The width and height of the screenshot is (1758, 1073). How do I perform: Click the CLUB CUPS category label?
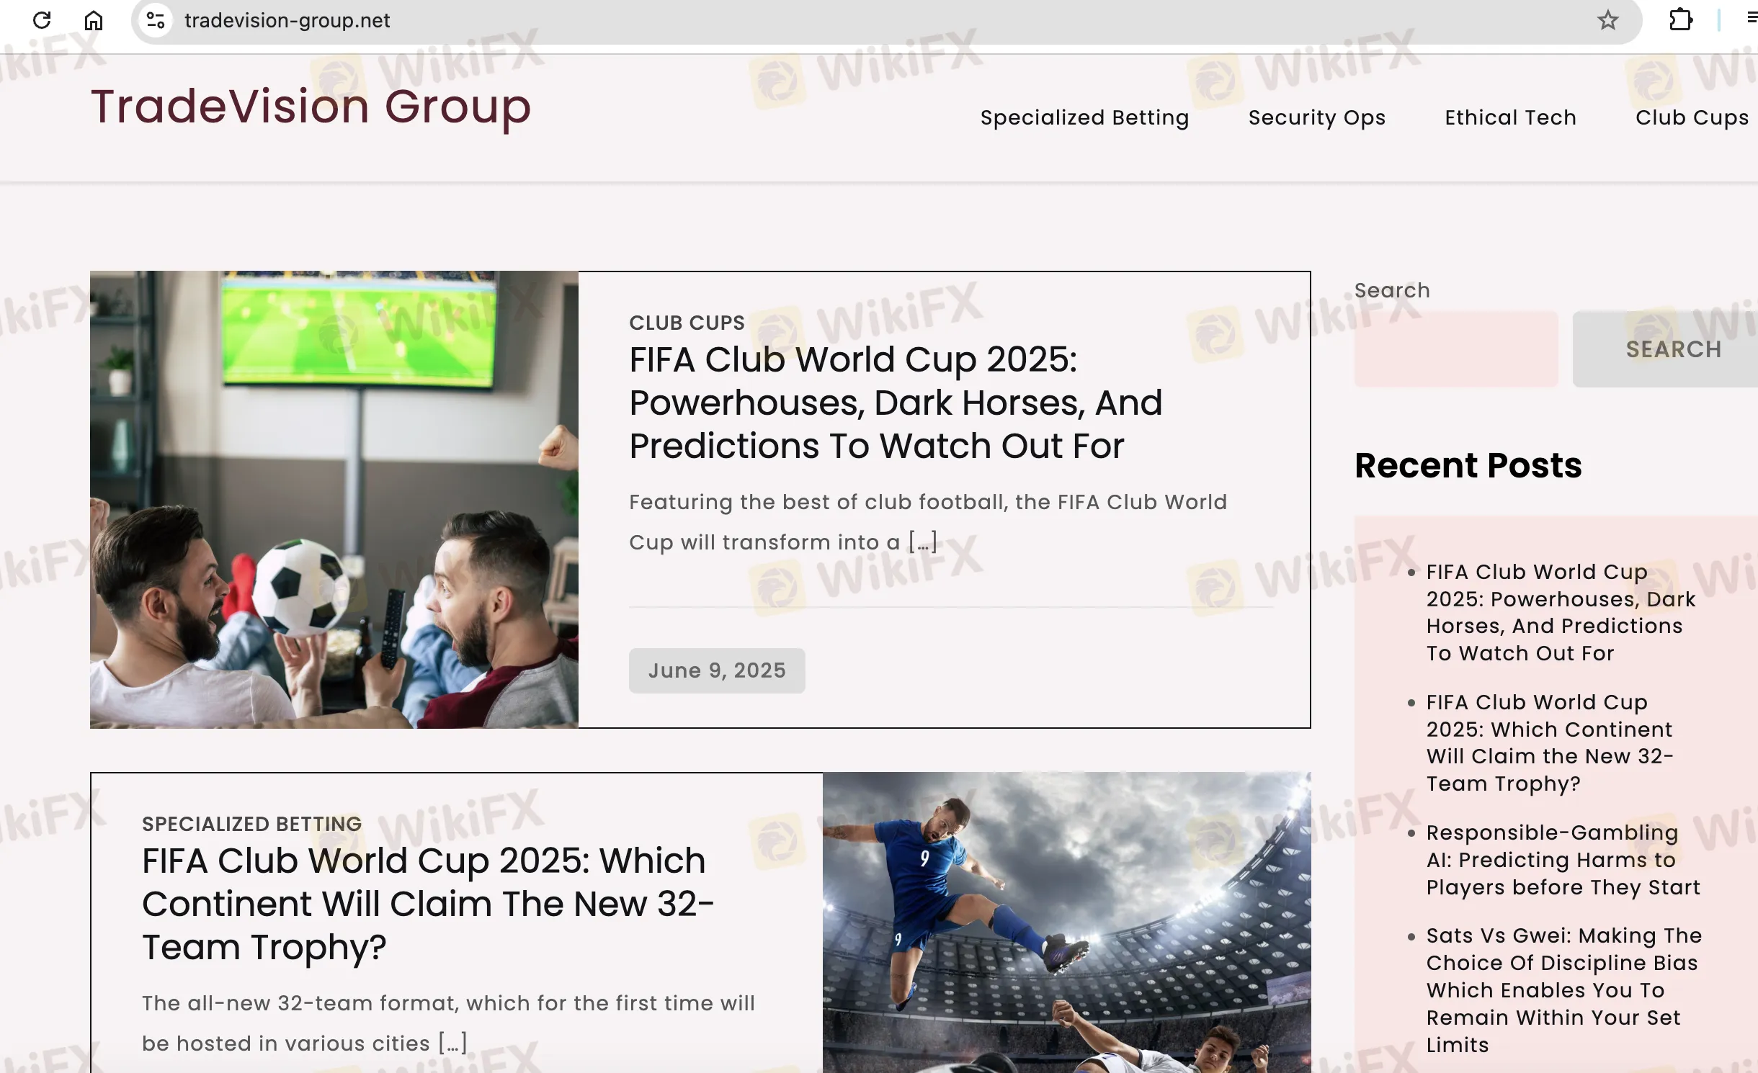coord(687,323)
